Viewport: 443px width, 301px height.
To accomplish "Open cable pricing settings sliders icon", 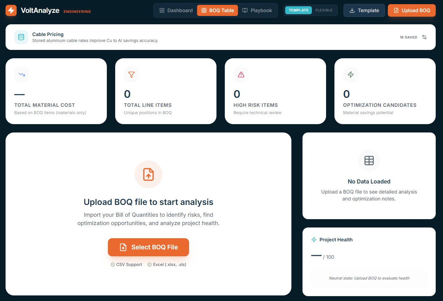I will pyautogui.click(x=424, y=37).
